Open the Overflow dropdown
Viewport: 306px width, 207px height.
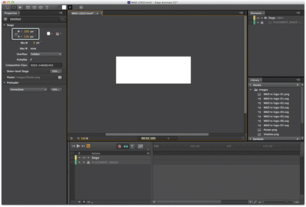(x=46, y=54)
